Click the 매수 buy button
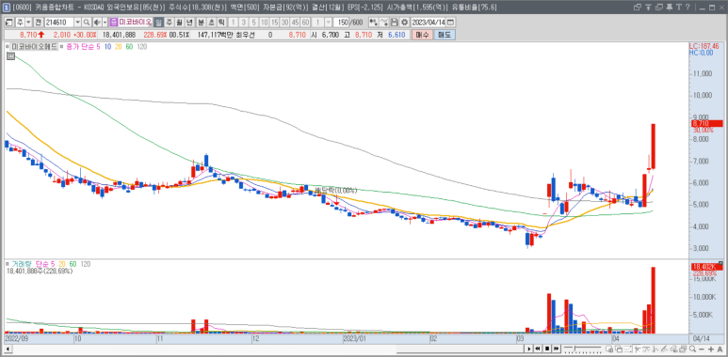The image size is (728, 357). point(422,35)
